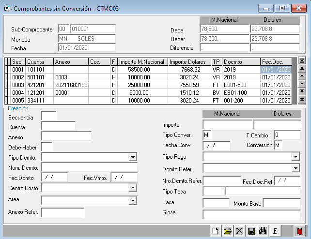311x239 pixels.
Task: Click the binoculars search icon
Action: 263,231
